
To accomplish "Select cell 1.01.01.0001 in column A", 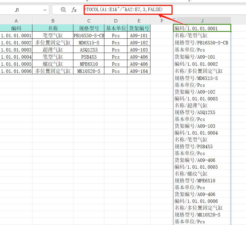I will coord(16,35).
